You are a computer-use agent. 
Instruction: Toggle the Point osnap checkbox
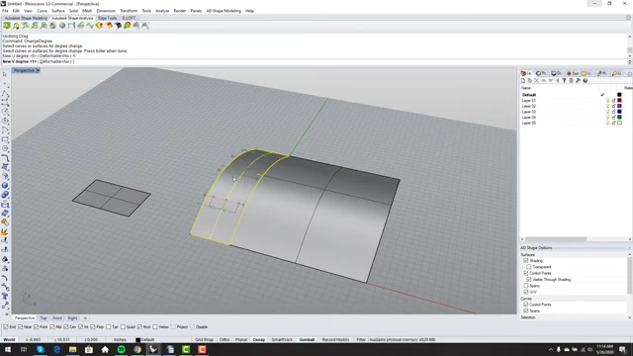[x=36, y=327]
